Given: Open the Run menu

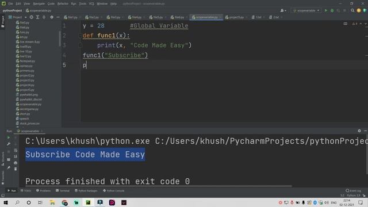Looking at the screenshot, I should [74, 3].
